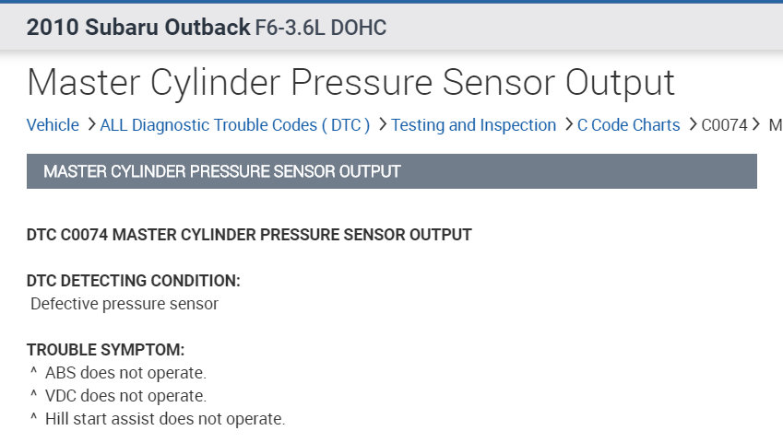Click Hill start assist does not operate
Viewport: 783px width, 442px height.
[x=165, y=419]
